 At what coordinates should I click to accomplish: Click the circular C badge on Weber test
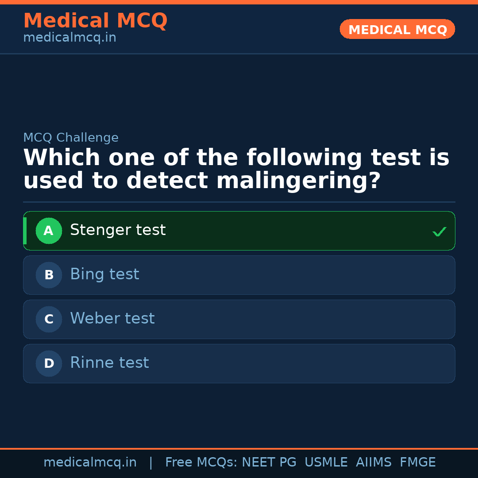click(49, 319)
